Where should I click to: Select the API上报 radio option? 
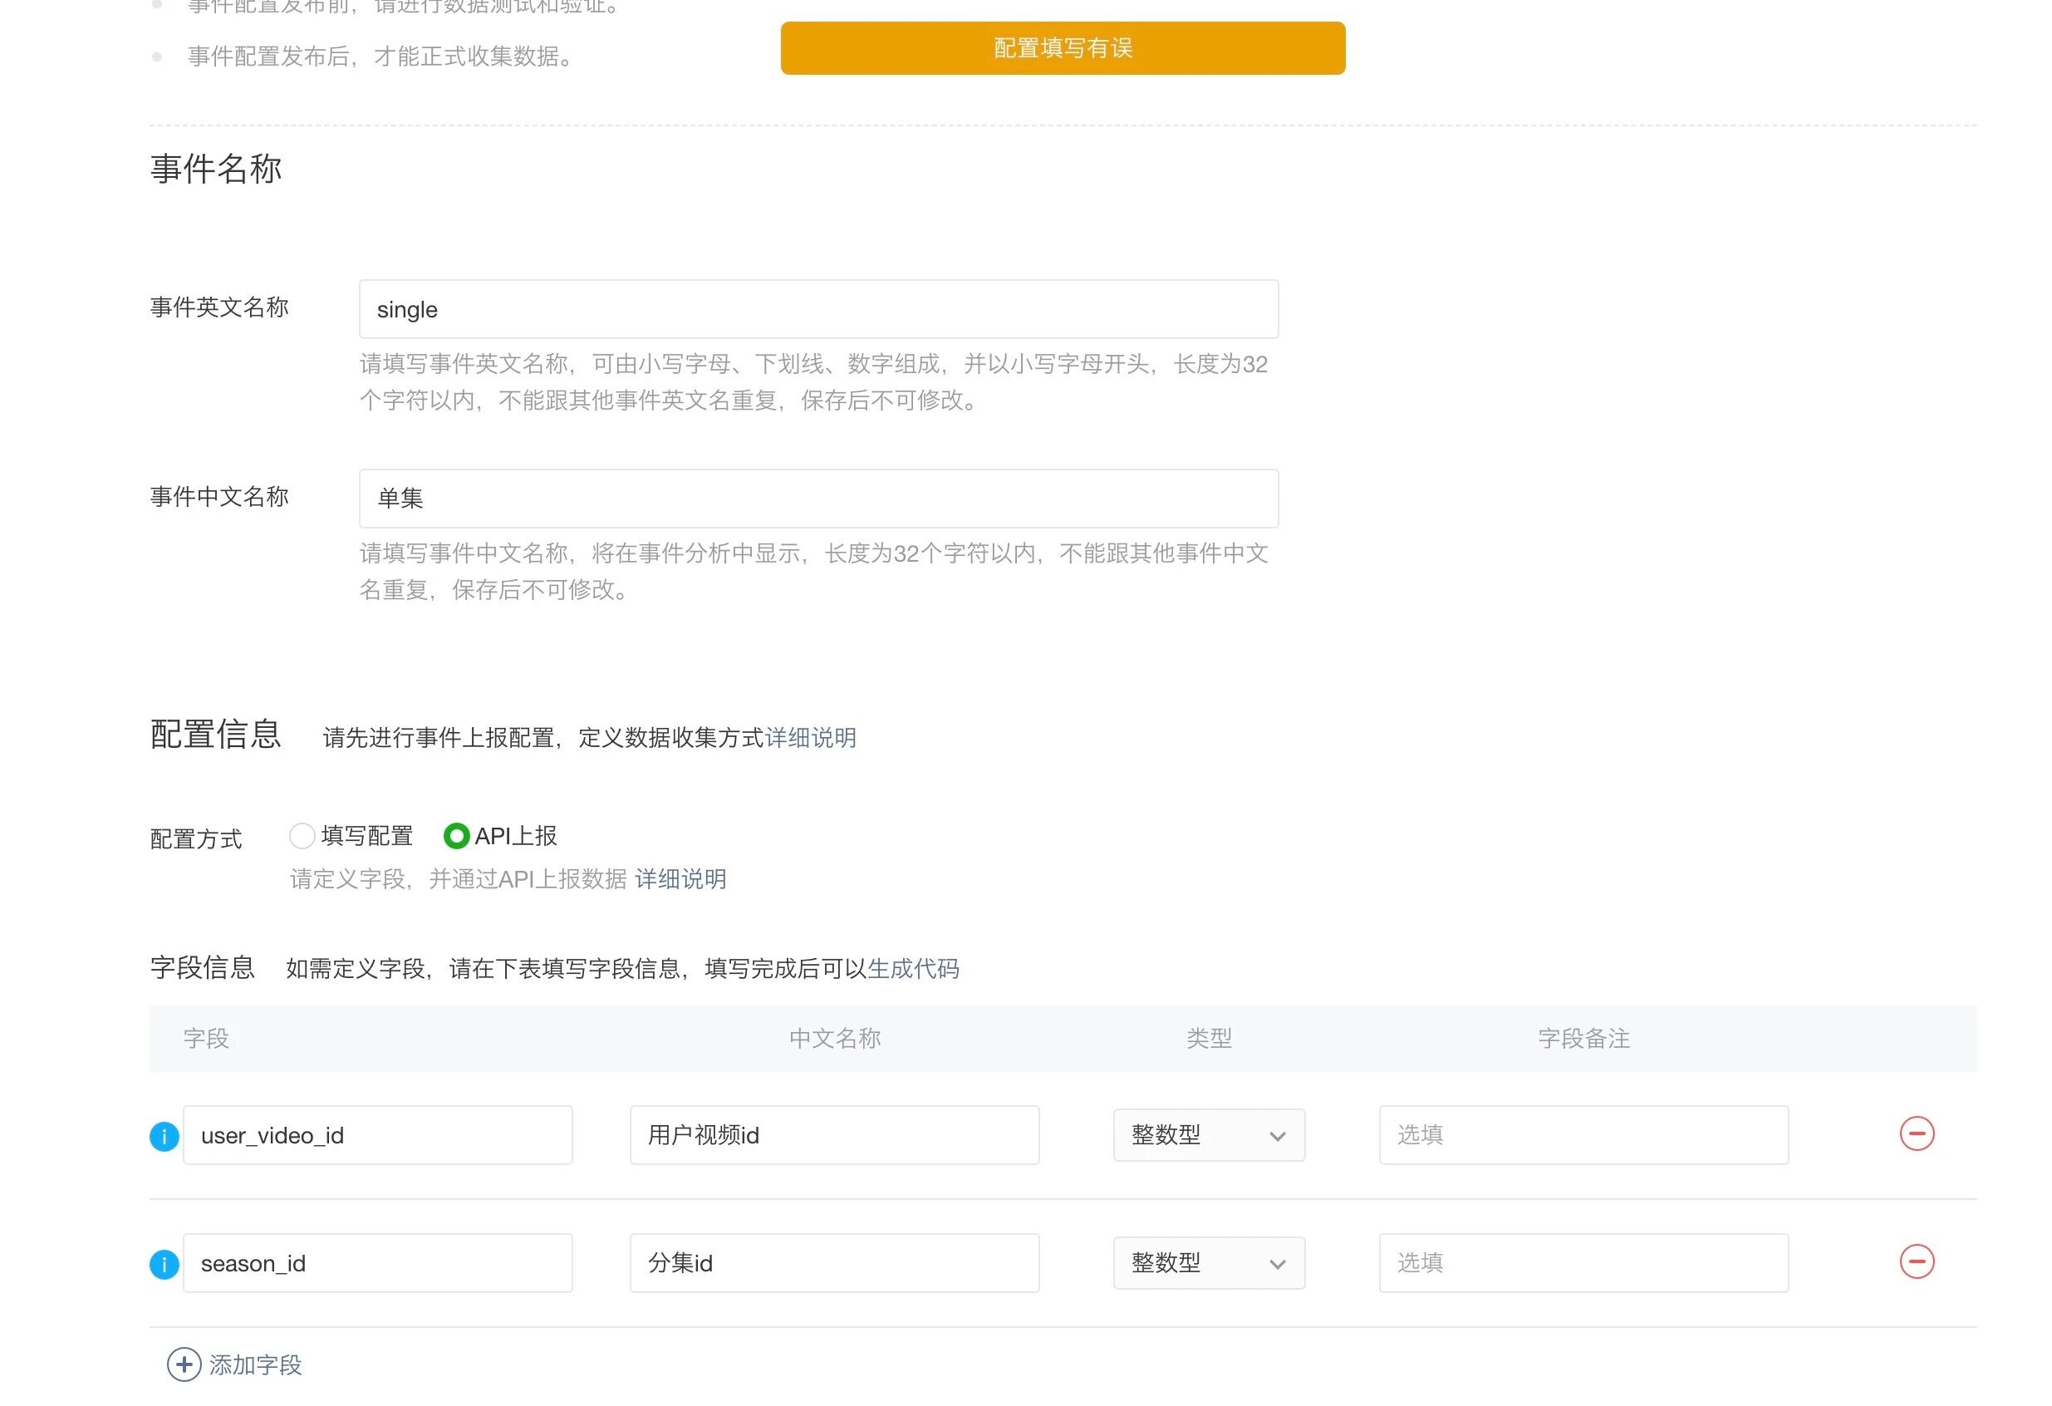[455, 835]
